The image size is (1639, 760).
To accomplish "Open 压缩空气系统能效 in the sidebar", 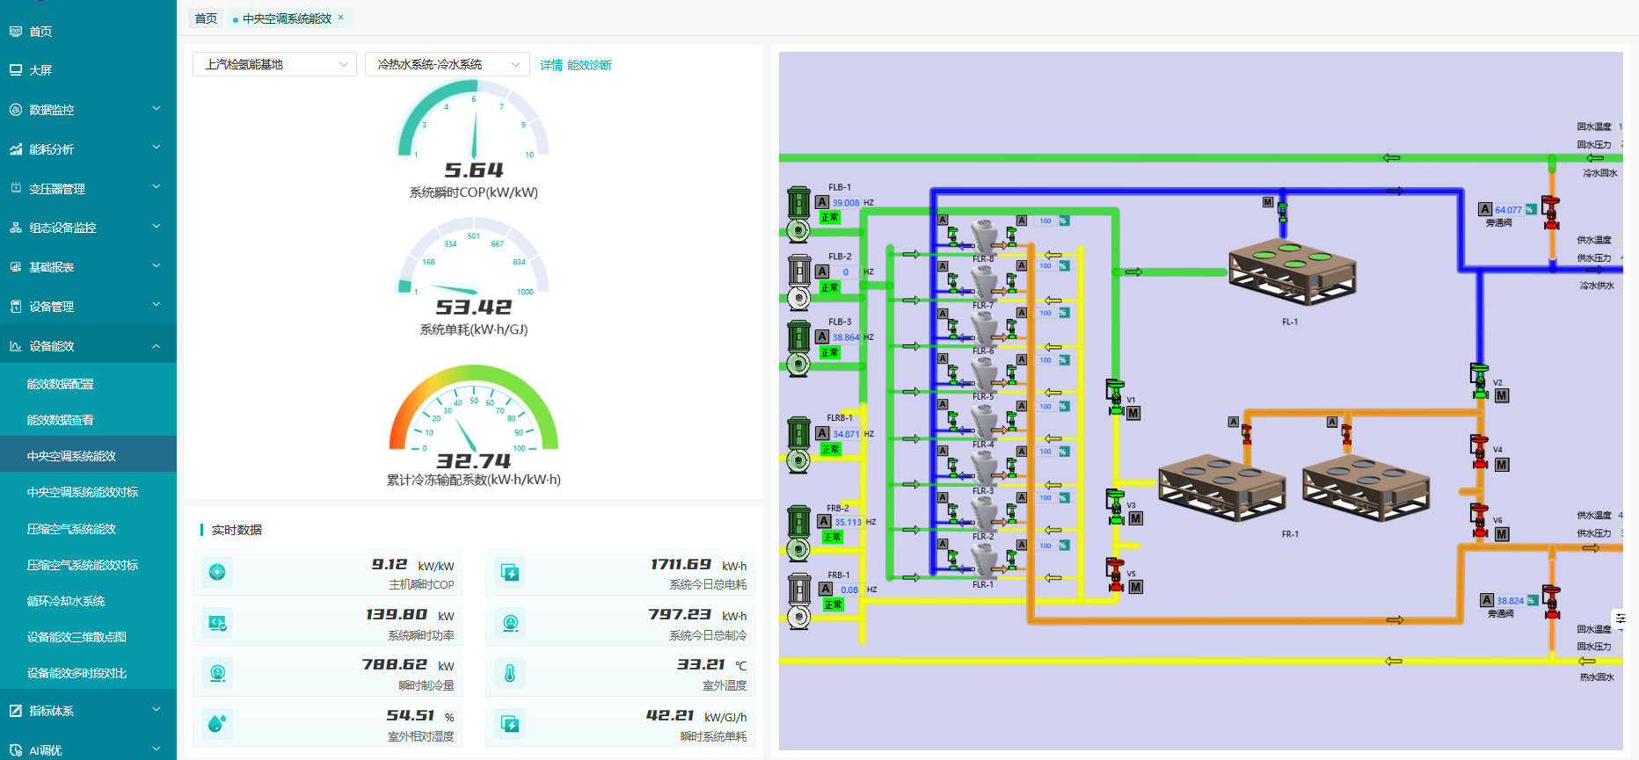I will pos(71,529).
